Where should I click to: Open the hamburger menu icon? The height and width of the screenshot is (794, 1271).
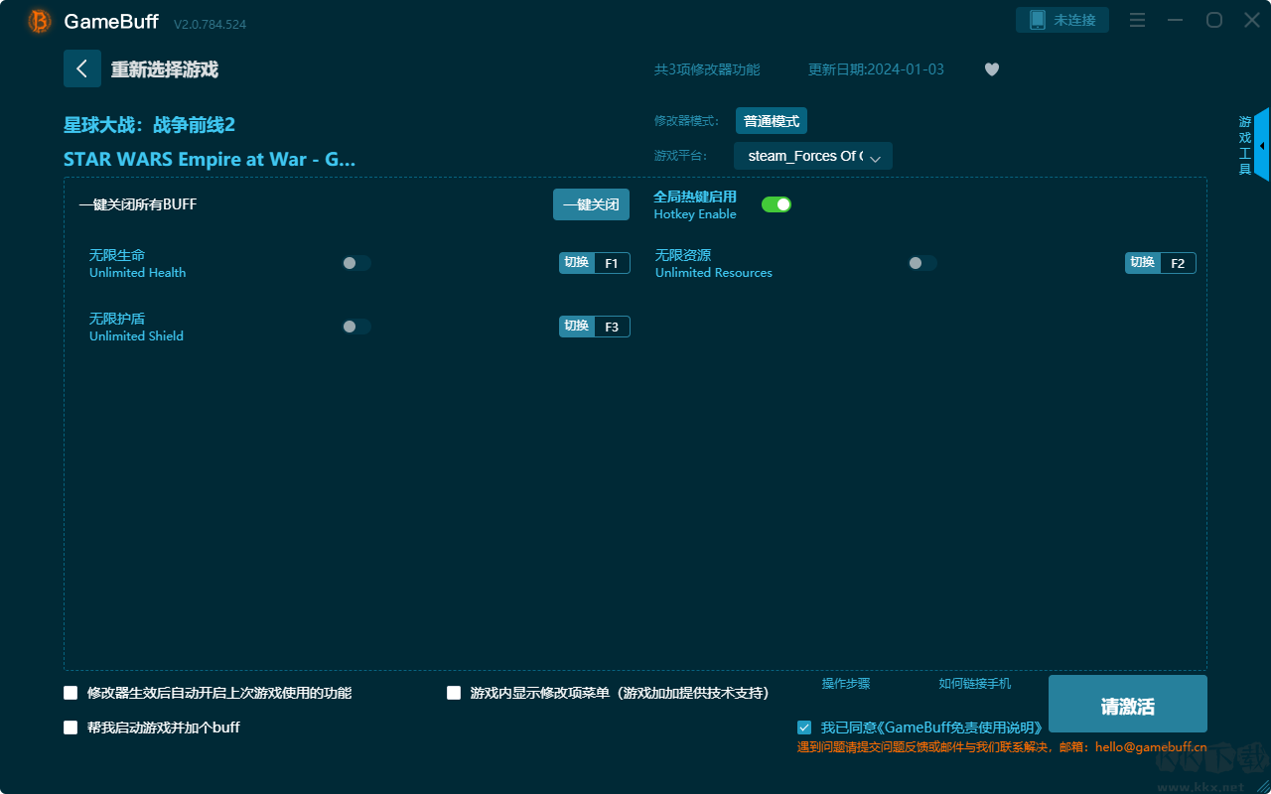click(x=1138, y=20)
